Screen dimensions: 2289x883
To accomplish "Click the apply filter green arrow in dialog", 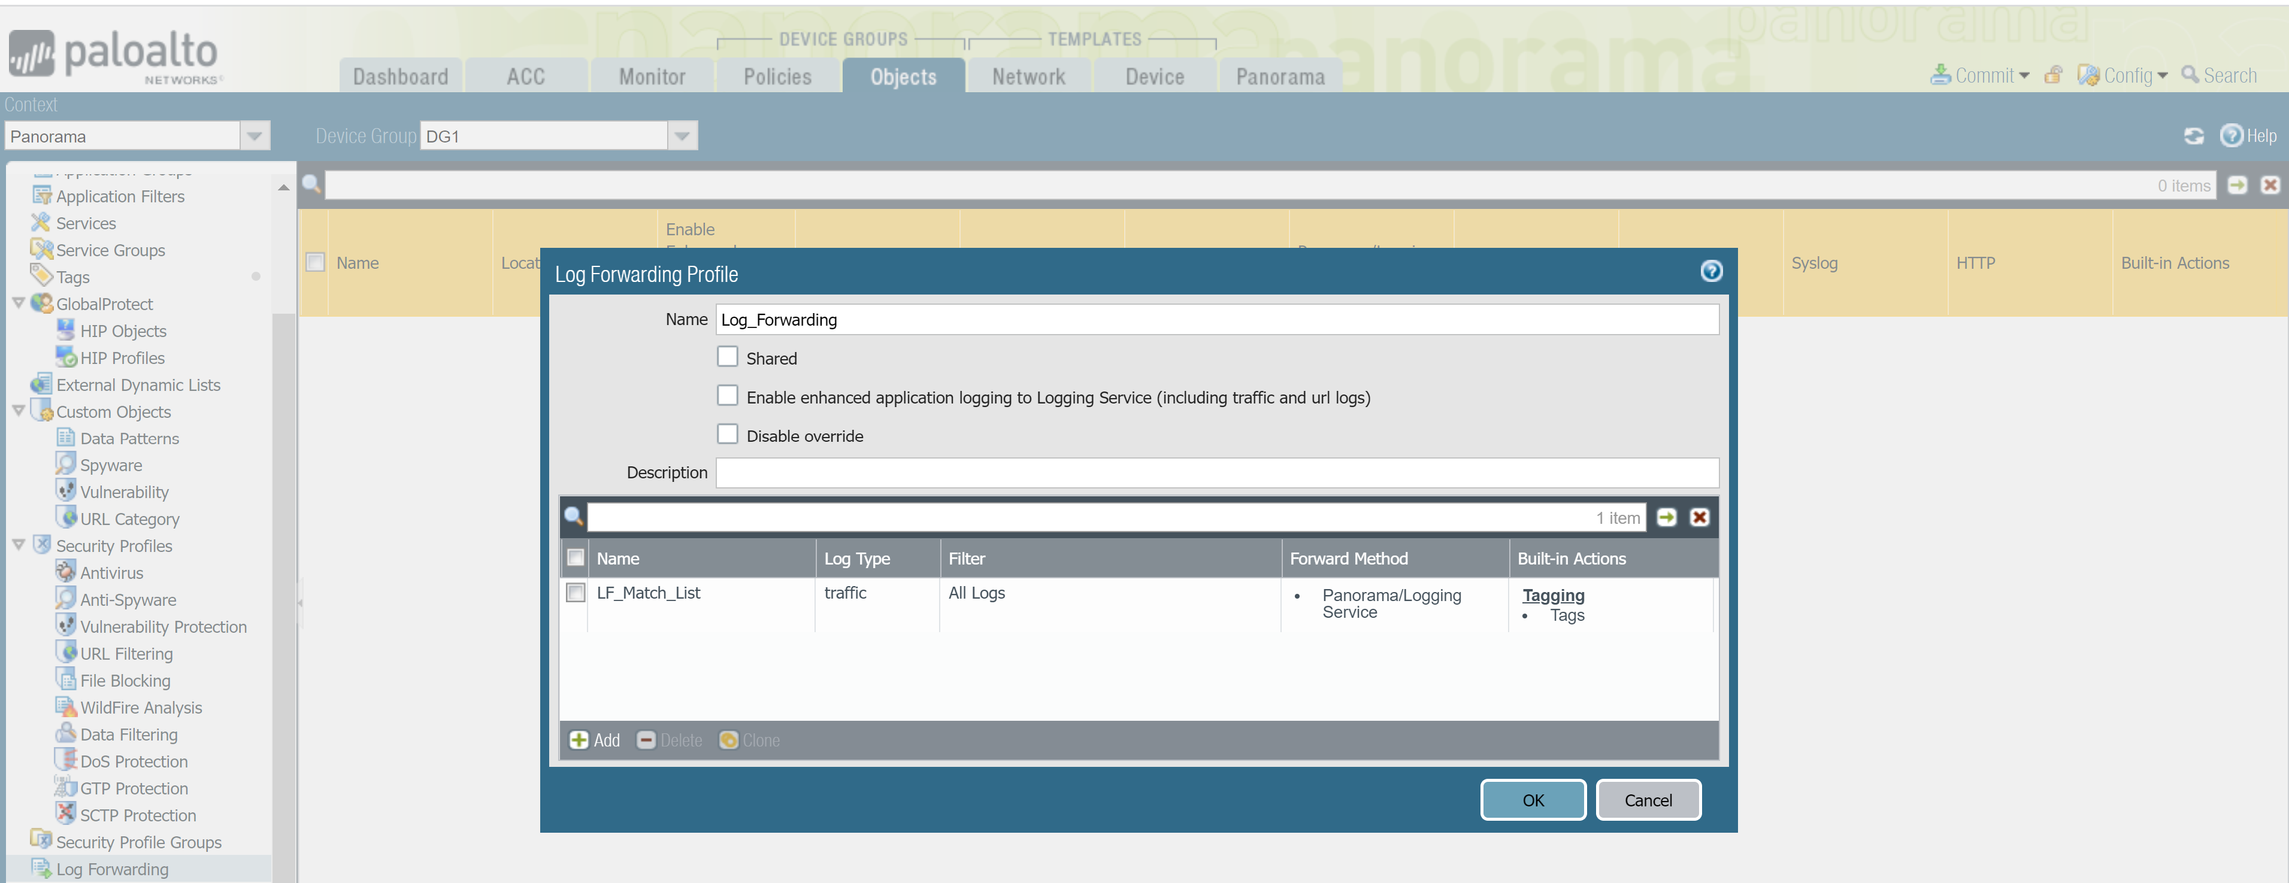I will 1666,517.
